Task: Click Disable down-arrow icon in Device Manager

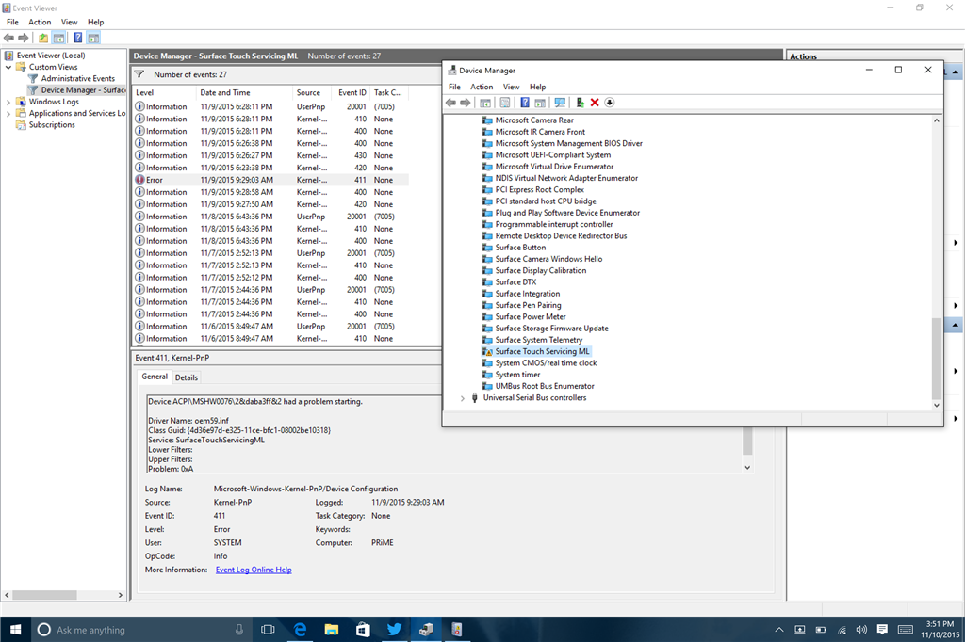Action: point(610,103)
